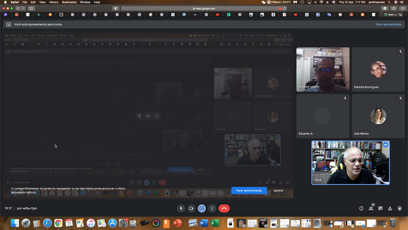The height and width of the screenshot is (230, 408).
Task: Open Spotlight search in menu bar
Action: click(x=389, y=2)
